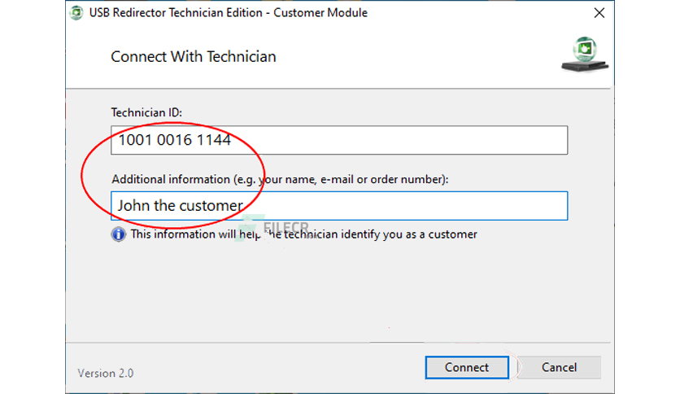Click the Connect With Technician heading
Image resolution: width=680 pixels, height=394 pixels.
(194, 57)
